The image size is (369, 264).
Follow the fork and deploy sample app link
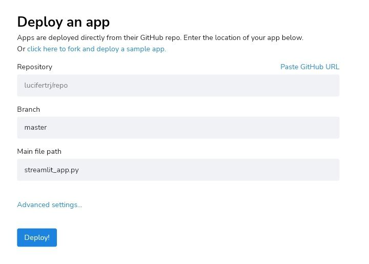96,49
